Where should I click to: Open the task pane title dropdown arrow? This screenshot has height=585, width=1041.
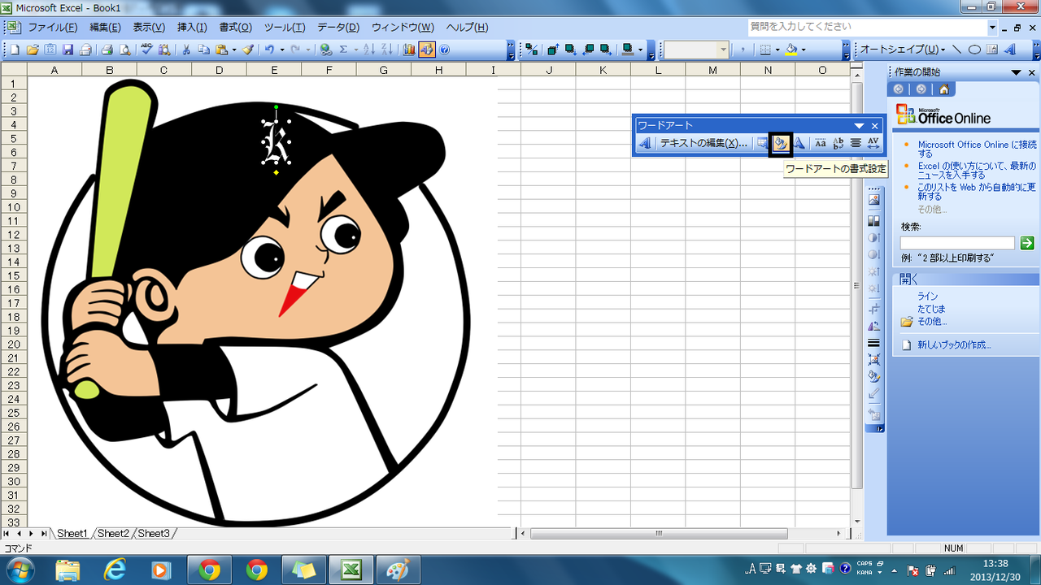pyautogui.click(x=1016, y=72)
